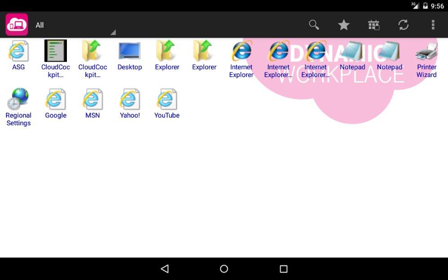Tap the 9:56 clock
Viewport: 448px width, 280px height.
(437, 6)
